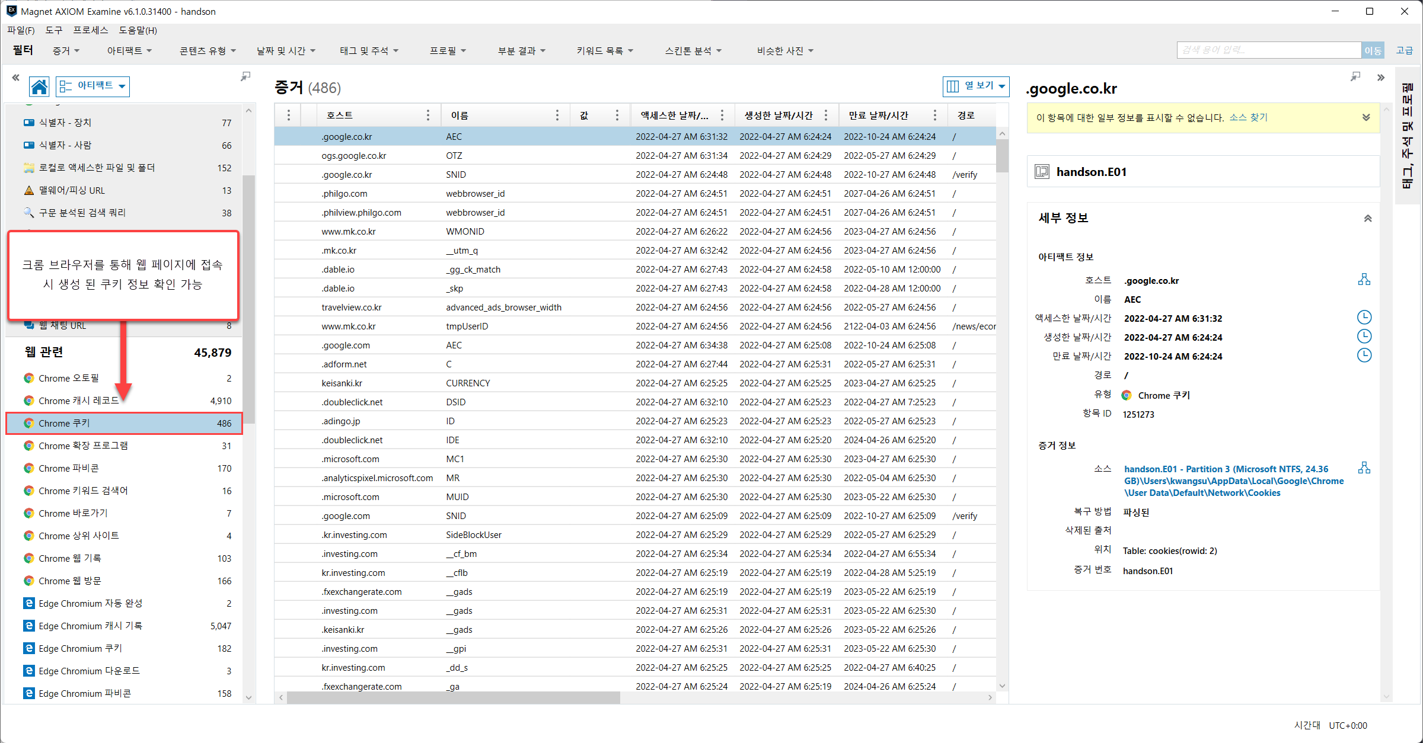Viewport: 1423px width, 743px height.
Task: Open timeline for created date 6:24:24
Action: [x=1364, y=337]
